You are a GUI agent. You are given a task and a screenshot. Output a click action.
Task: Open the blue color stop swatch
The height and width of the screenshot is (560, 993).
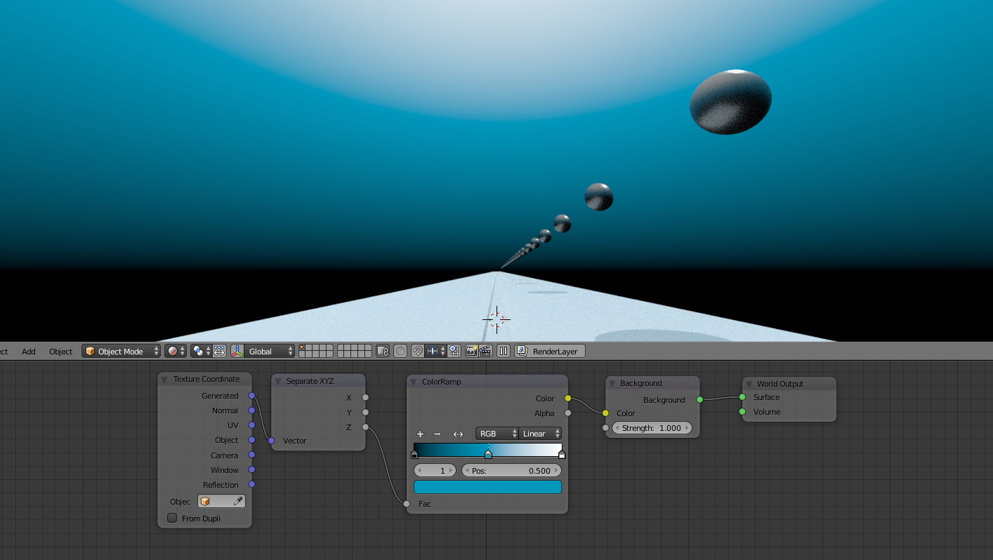click(487, 487)
